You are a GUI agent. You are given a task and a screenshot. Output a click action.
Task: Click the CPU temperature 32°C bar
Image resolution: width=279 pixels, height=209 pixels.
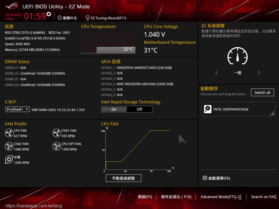pyautogui.click(x=116, y=50)
